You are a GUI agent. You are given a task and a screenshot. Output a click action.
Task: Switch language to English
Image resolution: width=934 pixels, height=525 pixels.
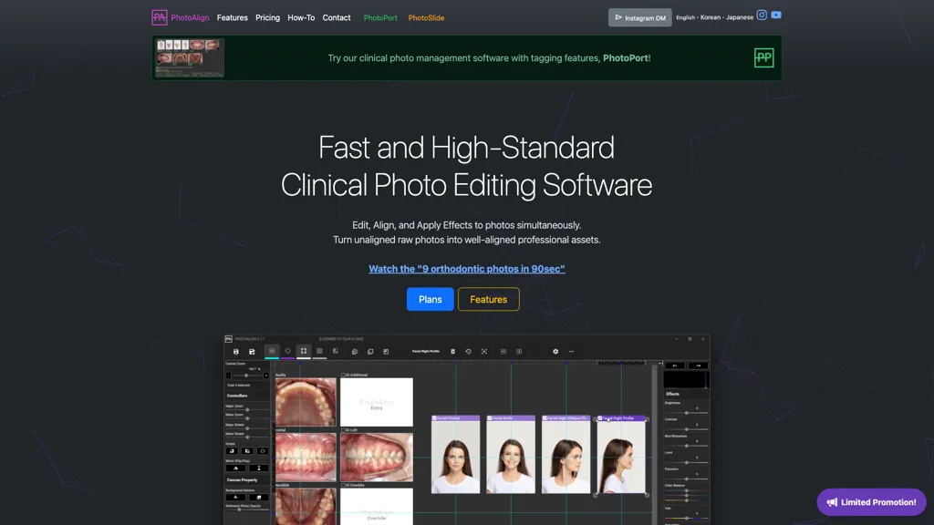click(685, 17)
